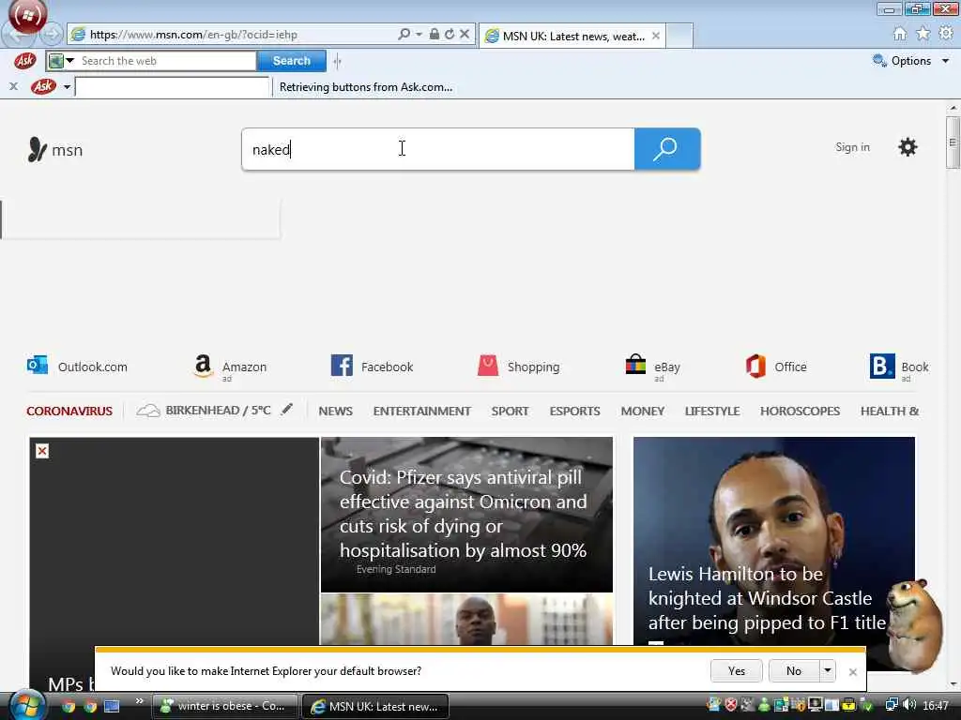Dismiss the default browser notification bar

(x=852, y=671)
